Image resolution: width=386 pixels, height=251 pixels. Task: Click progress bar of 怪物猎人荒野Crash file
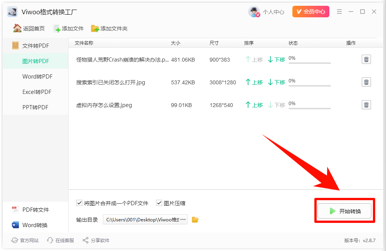click(x=310, y=63)
